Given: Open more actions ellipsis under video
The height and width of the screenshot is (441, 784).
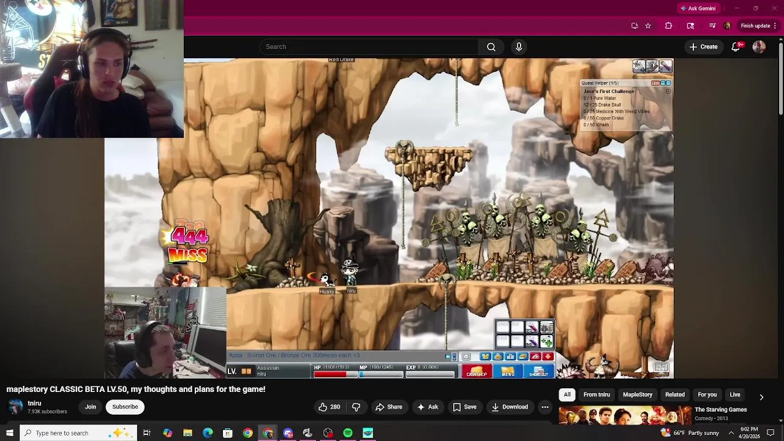Looking at the screenshot, I should pos(545,407).
